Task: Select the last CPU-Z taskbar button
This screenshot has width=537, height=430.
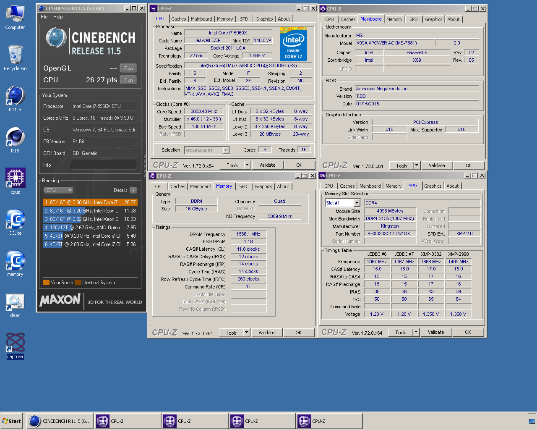Action: pyautogui.click(x=329, y=421)
